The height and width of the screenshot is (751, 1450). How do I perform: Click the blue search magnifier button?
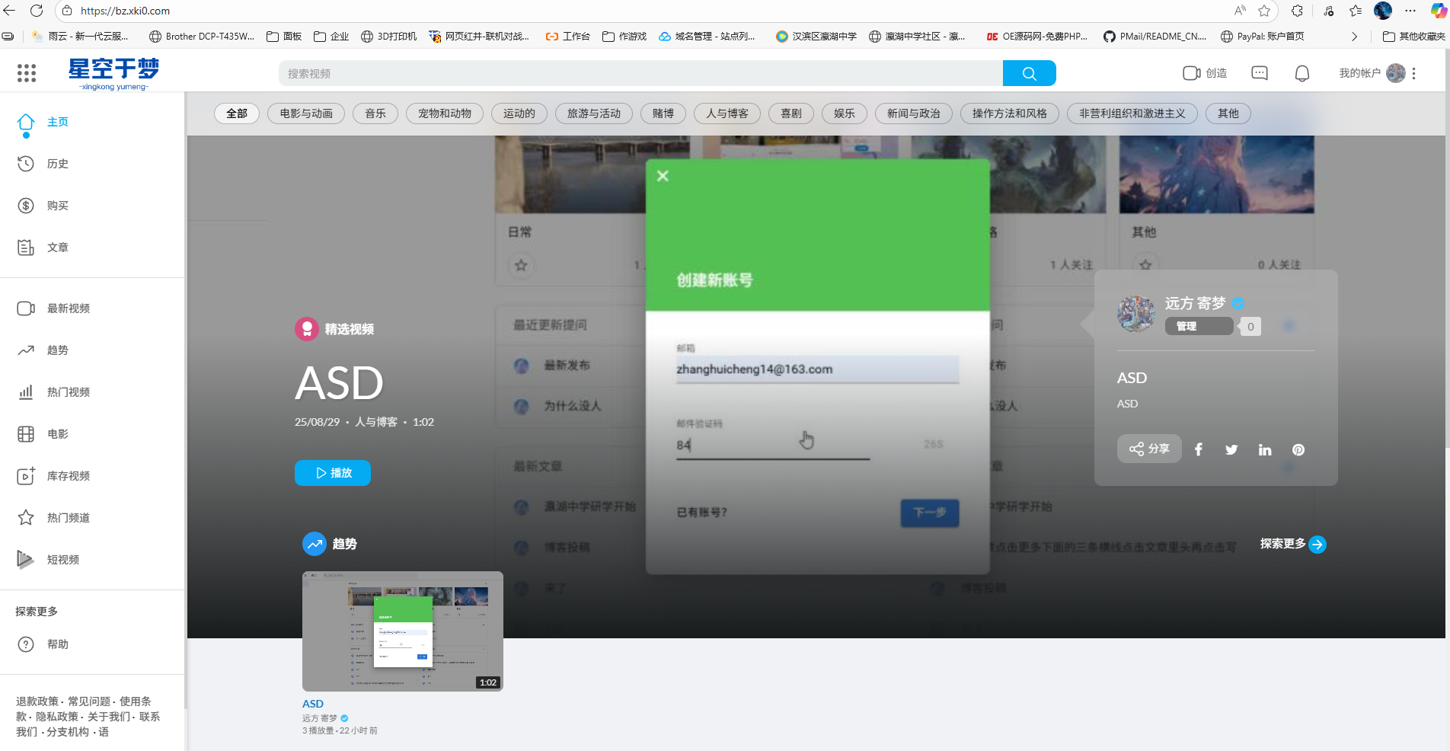pyautogui.click(x=1029, y=73)
